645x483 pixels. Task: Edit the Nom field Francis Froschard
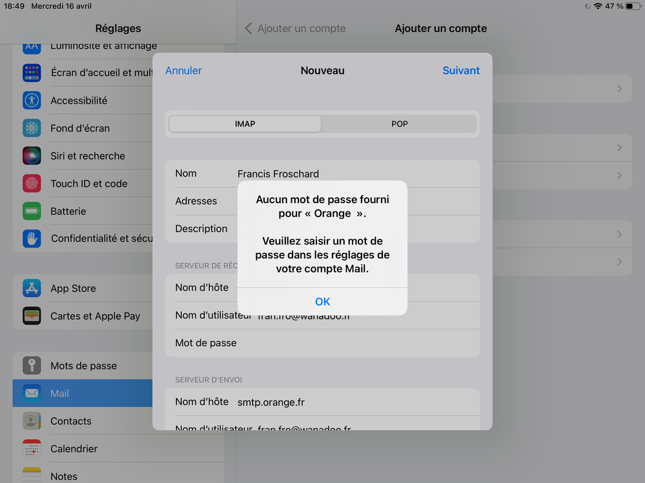(x=355, y=173)
